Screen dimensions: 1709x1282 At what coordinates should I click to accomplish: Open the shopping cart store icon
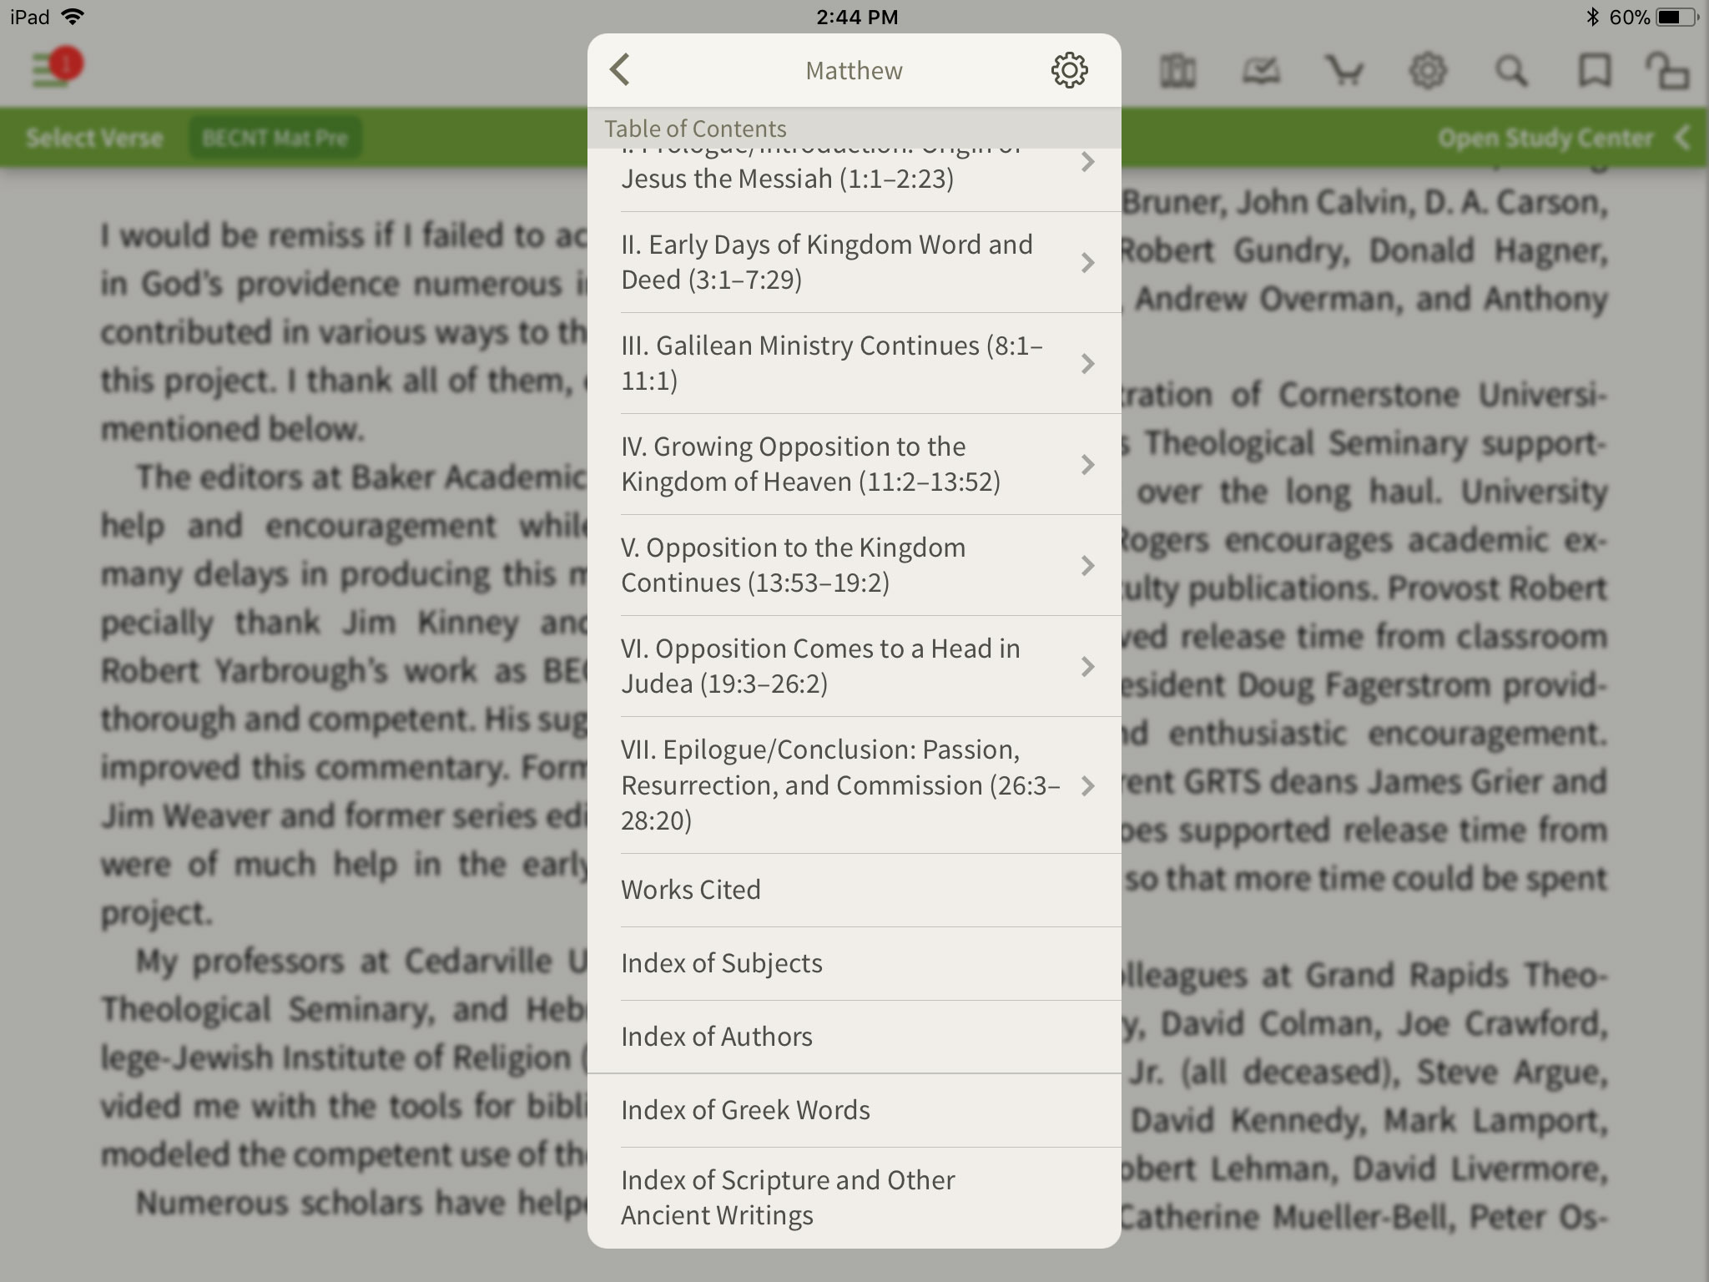click(x=1344, y=71)
